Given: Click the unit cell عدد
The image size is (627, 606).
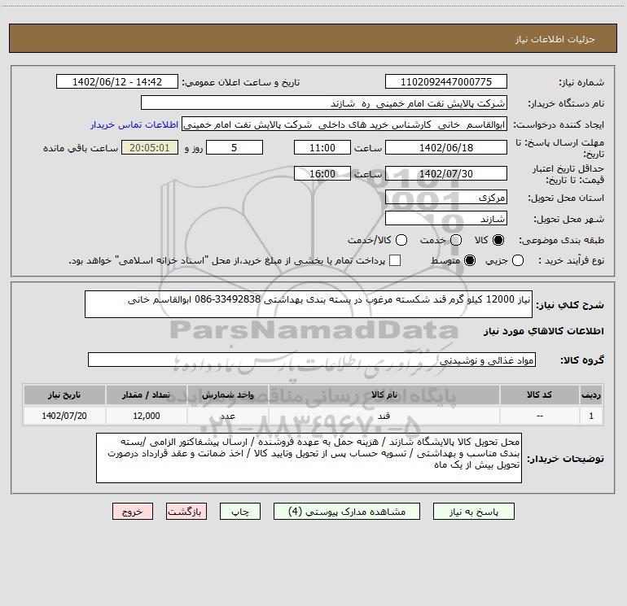Looking at the screenshot, I should (227, 416).
